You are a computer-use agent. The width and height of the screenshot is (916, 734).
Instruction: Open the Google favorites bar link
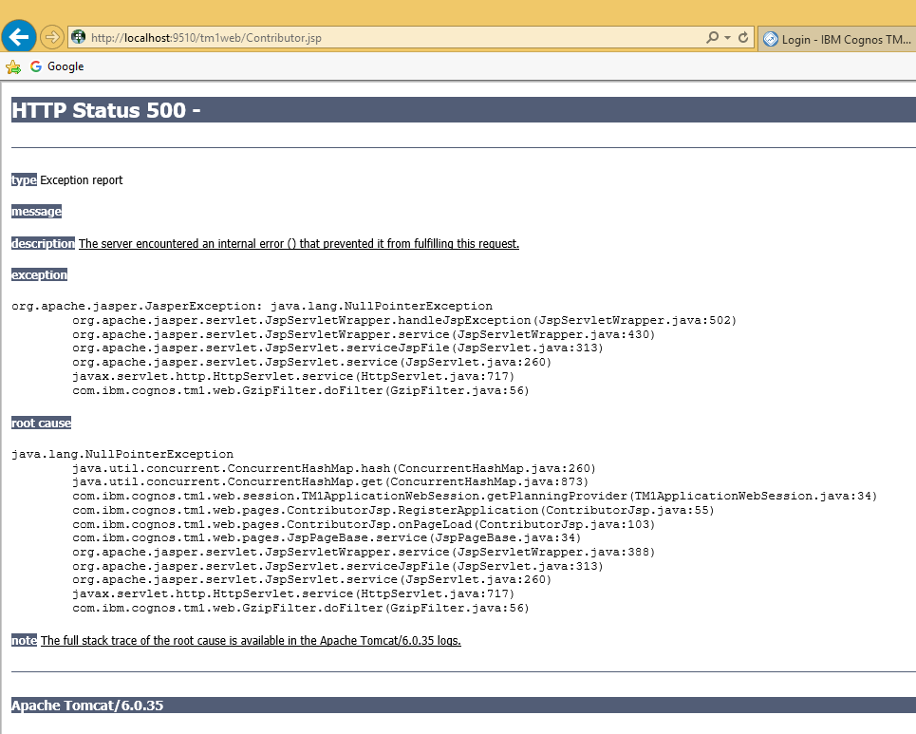(65, 66)
